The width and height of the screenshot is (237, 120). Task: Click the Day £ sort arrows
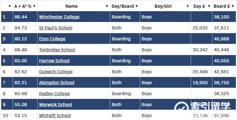pos(209,6)
